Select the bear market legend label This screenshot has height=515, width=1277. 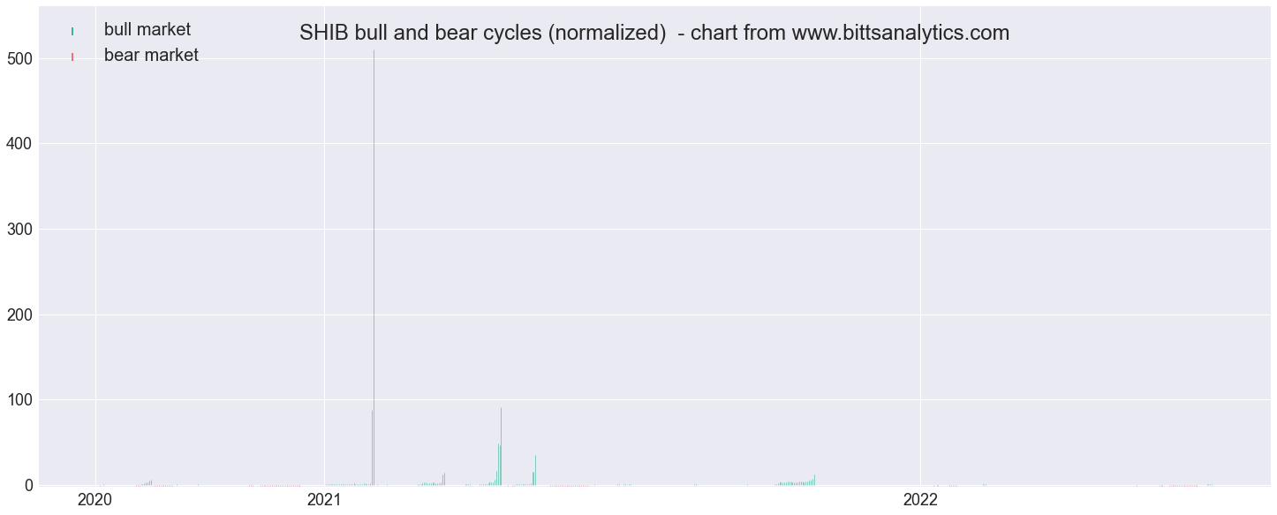pyautogui.click(x=151, y=55)
